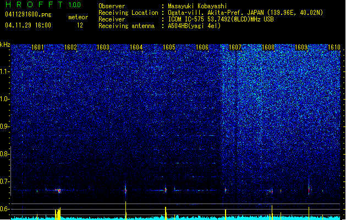The image size is (346, 220).
Task: Click the 0.8 kHz axis label
Action: tap(4, 154)
